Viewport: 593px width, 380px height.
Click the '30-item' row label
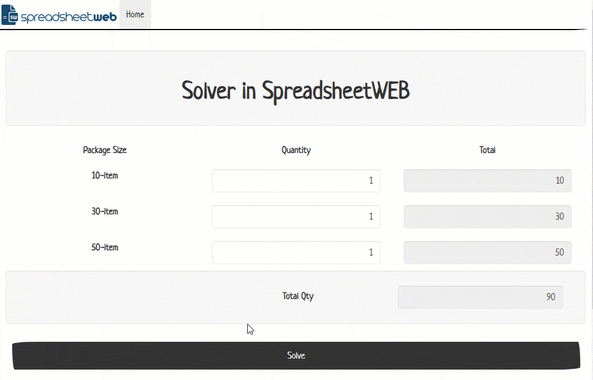105,211
